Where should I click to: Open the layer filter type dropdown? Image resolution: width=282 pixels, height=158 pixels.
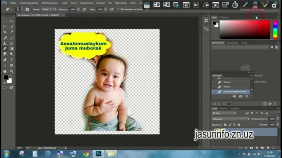pos(224,113)
